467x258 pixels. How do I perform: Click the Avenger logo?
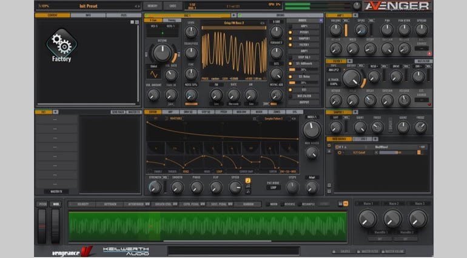point(397,5)
